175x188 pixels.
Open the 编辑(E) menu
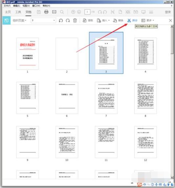pos(16,6)
